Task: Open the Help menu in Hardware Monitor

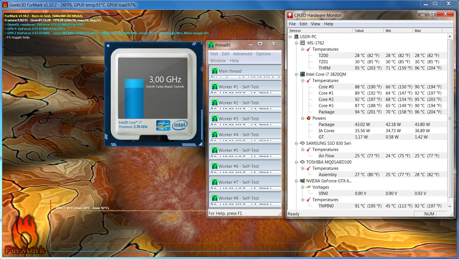Action: click(328, 24)
